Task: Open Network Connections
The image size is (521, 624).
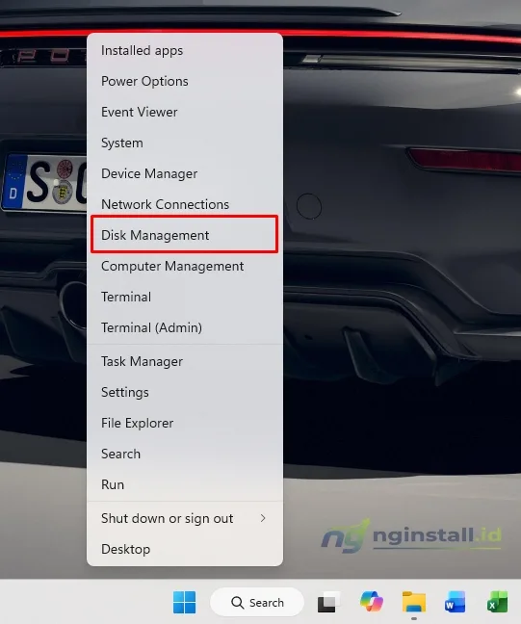Action: coord(185,204)
